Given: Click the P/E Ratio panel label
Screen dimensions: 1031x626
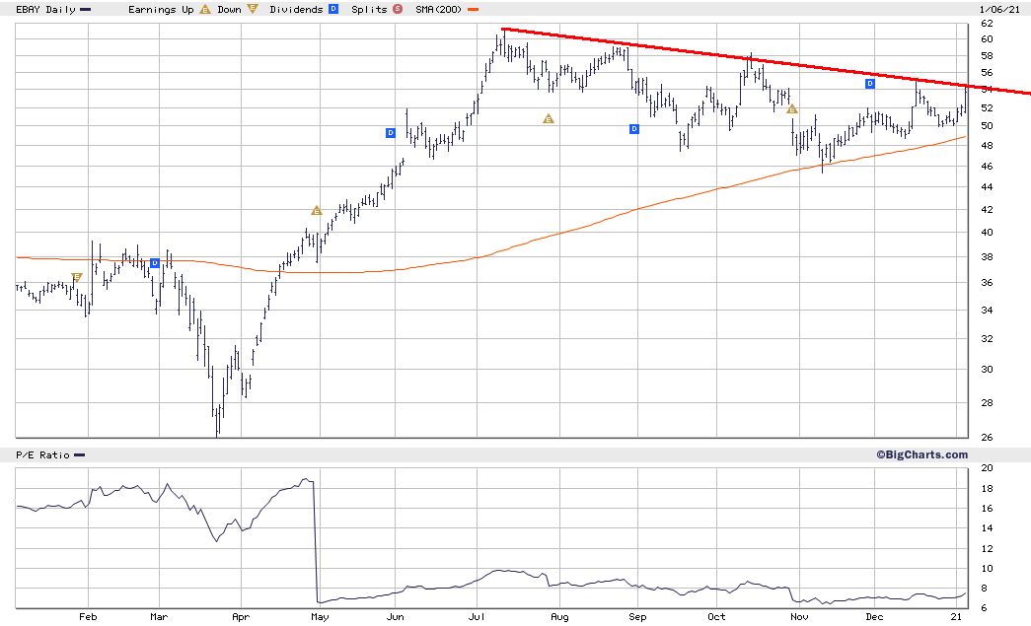Looking at the screenshot, I should 42,455.
